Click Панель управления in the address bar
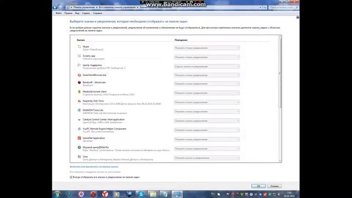The width and height of the screenshot is (352, 198). tap(84, 7)
